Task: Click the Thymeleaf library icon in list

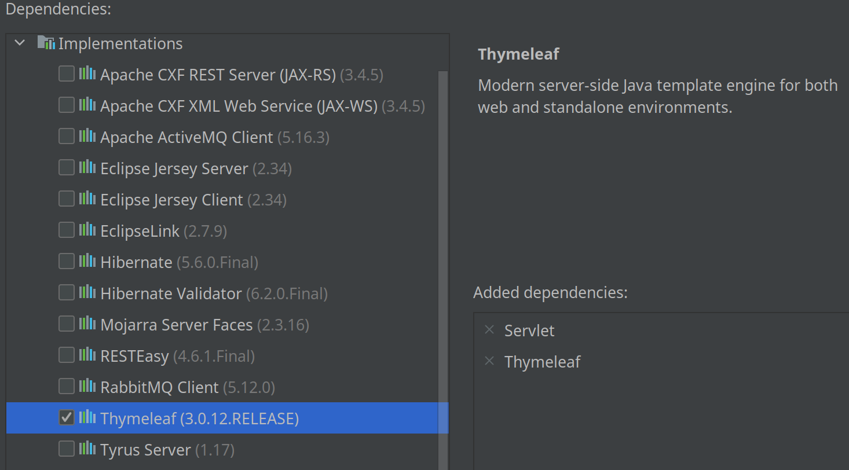Action: (87, 417)
